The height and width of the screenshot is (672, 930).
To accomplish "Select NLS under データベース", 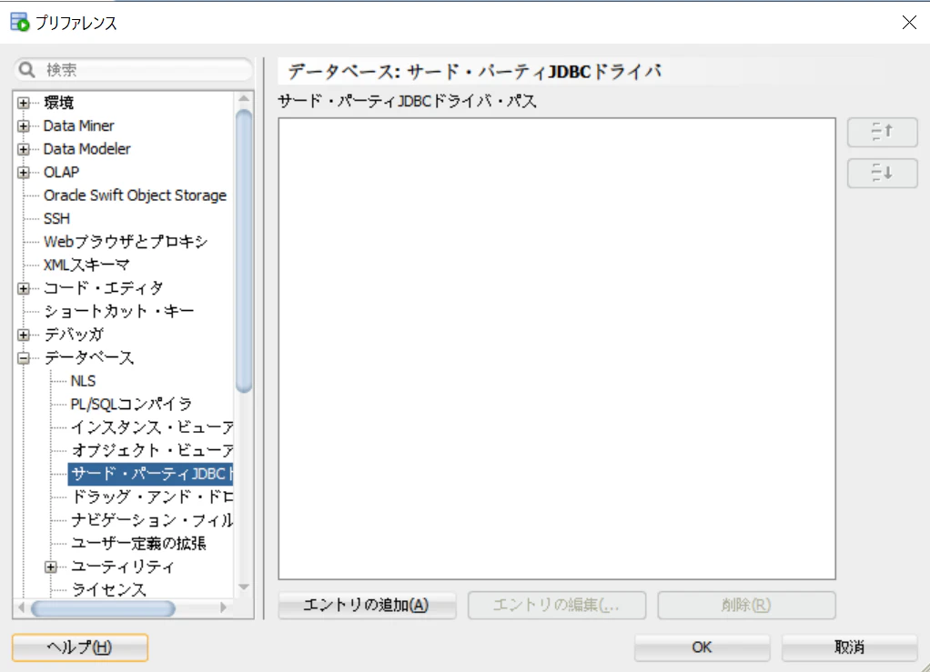I will tap(83, 381).
